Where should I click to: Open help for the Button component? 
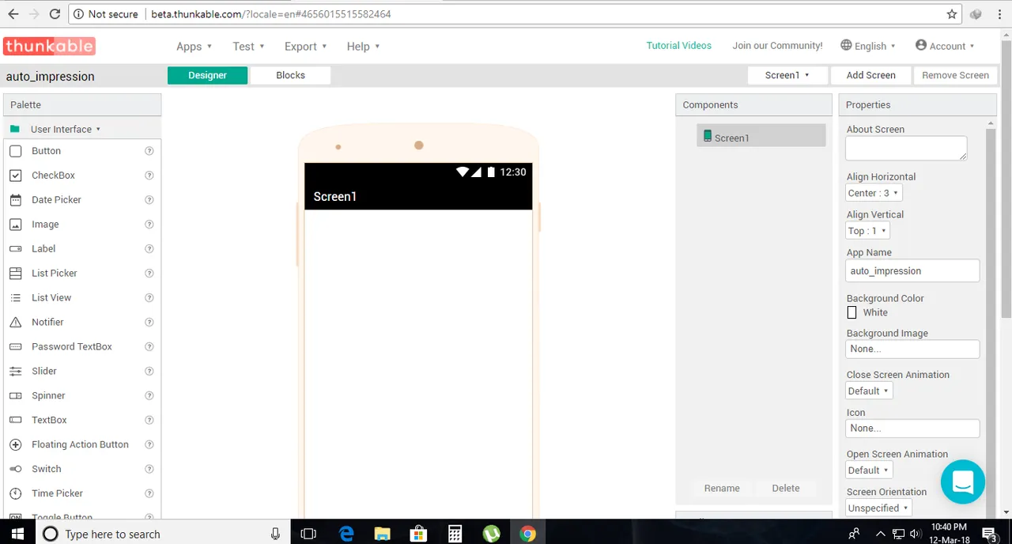coord(149,151)
